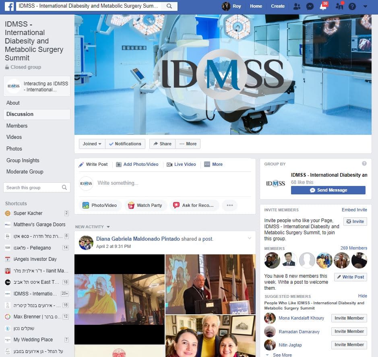Go to Group Insights
This screenshot has width=378, height=357.
[23, 160]
